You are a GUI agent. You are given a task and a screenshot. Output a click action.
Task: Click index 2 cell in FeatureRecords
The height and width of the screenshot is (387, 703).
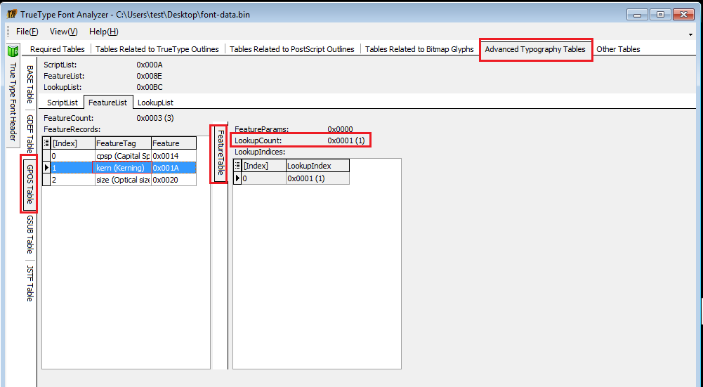(72, 180)
